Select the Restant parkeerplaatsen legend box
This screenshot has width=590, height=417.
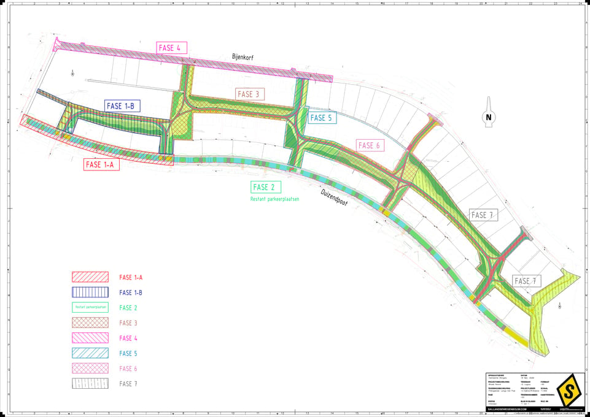coord(90,308)
